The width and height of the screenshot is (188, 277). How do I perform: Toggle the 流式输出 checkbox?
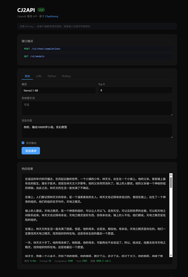pyautogui.click(x=23, y=143)
